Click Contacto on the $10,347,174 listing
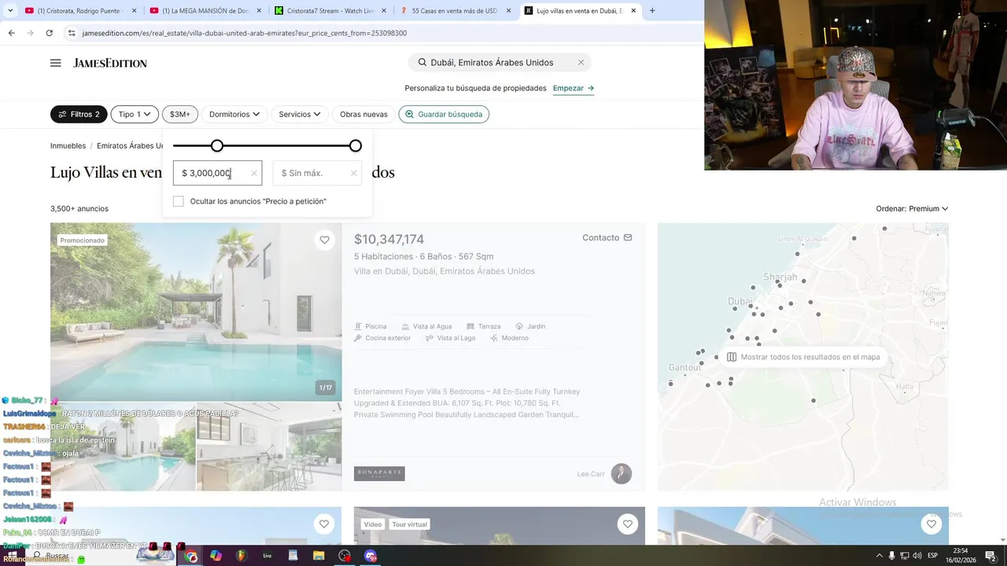Screen dimensions: 1007x566 pyautogui.click(x=607, y=237)
